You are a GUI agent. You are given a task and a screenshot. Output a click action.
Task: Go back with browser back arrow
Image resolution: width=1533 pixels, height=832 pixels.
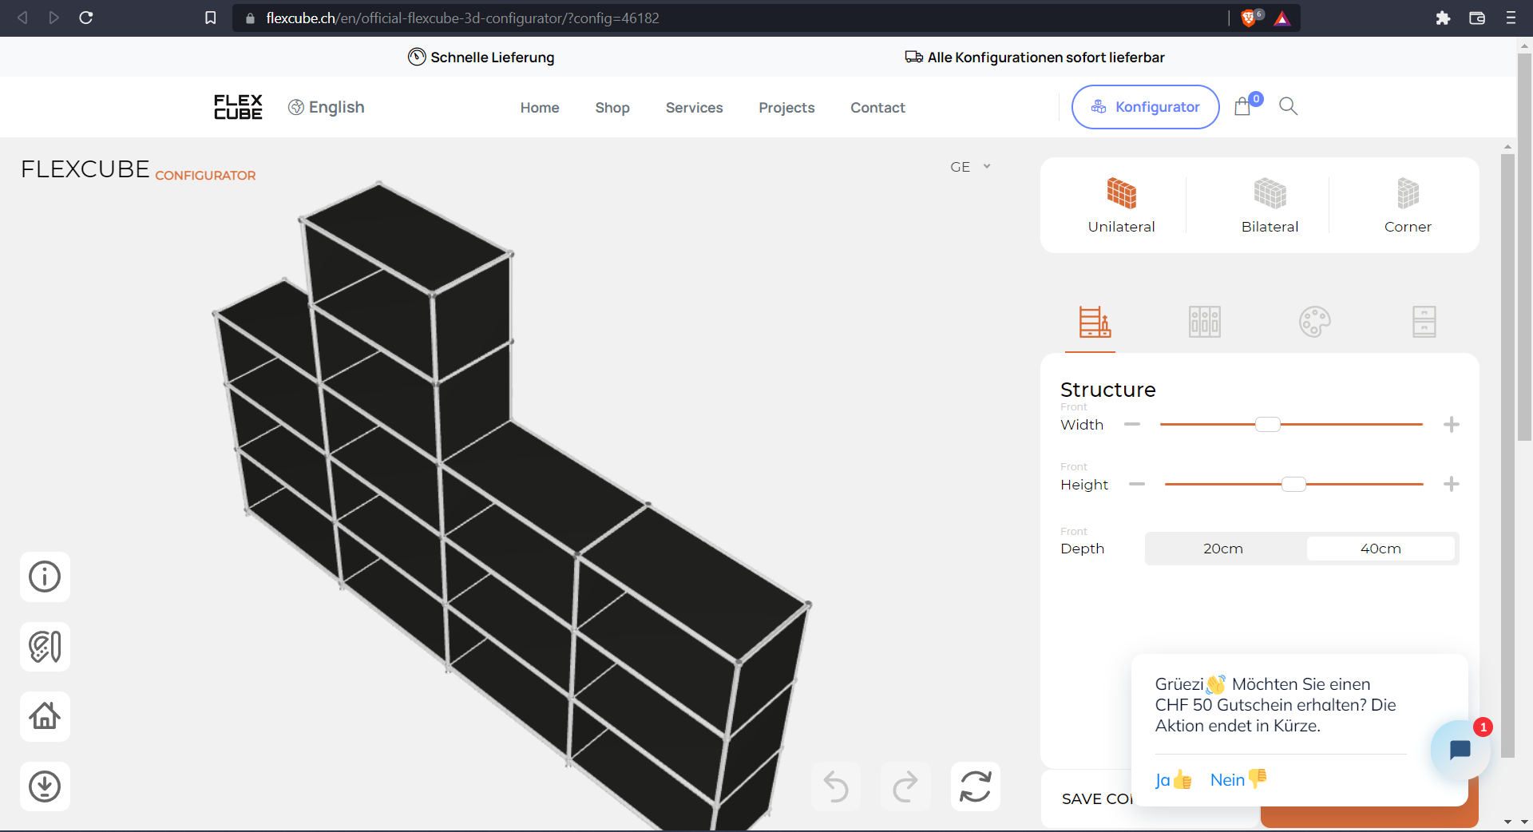[x=22, y=18]
